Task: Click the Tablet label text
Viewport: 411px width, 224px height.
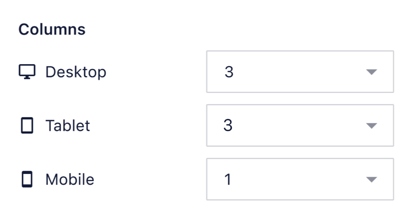Action: click(68, 126)
